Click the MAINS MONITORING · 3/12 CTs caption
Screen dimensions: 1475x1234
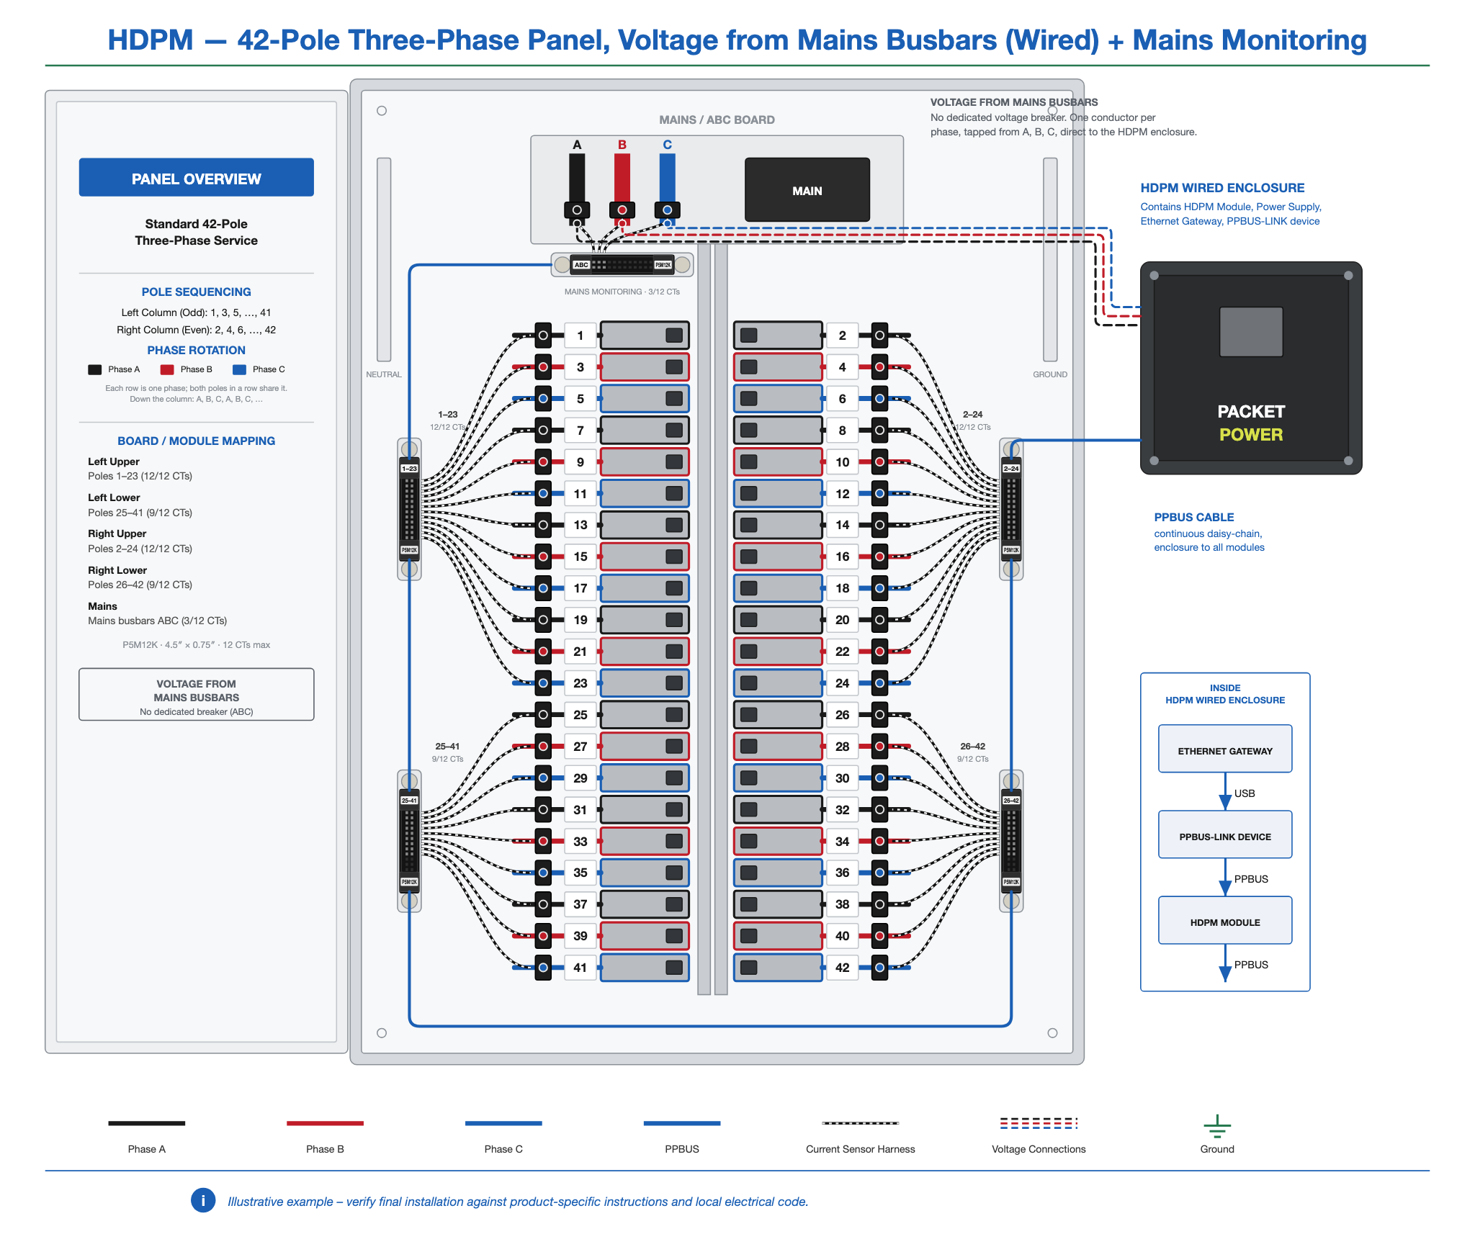[622, 292]
